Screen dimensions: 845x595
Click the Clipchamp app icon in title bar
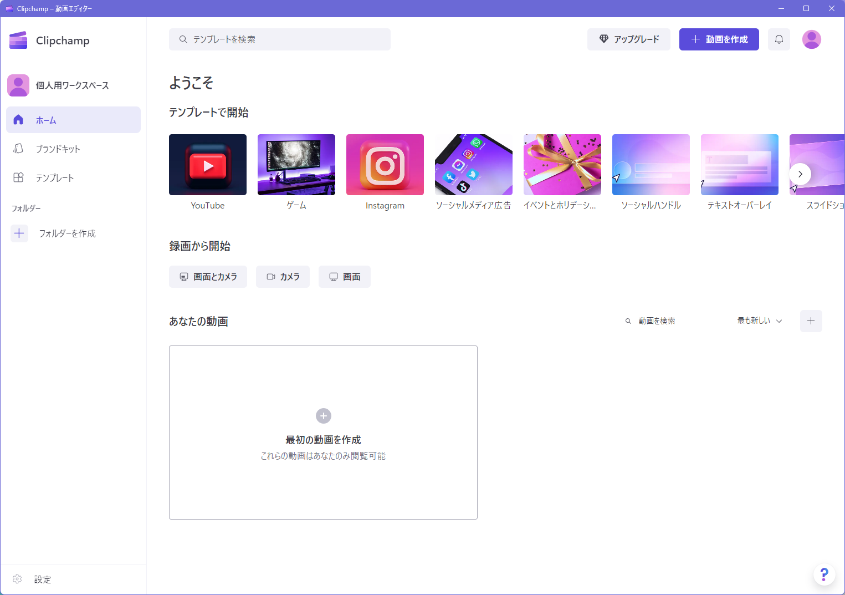pyautogui.click(x=9, y=8)
